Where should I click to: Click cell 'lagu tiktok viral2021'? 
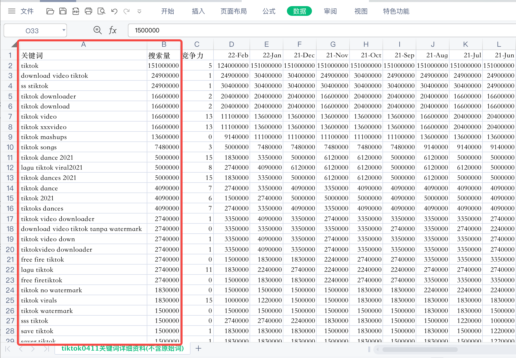point(83,168)
